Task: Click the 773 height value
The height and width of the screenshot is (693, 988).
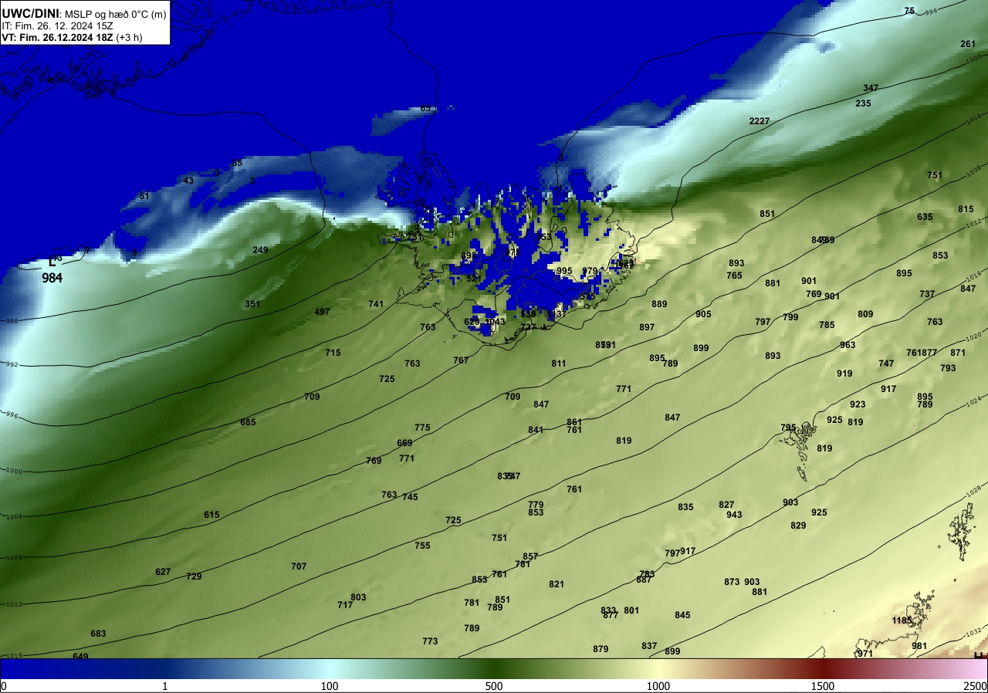Action: 430,641
